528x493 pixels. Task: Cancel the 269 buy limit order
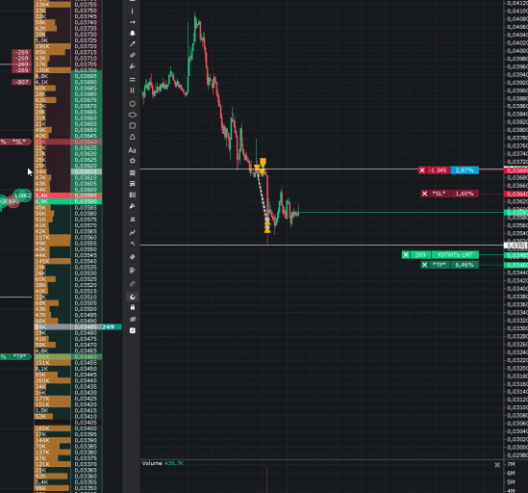(x=406, y=254)
